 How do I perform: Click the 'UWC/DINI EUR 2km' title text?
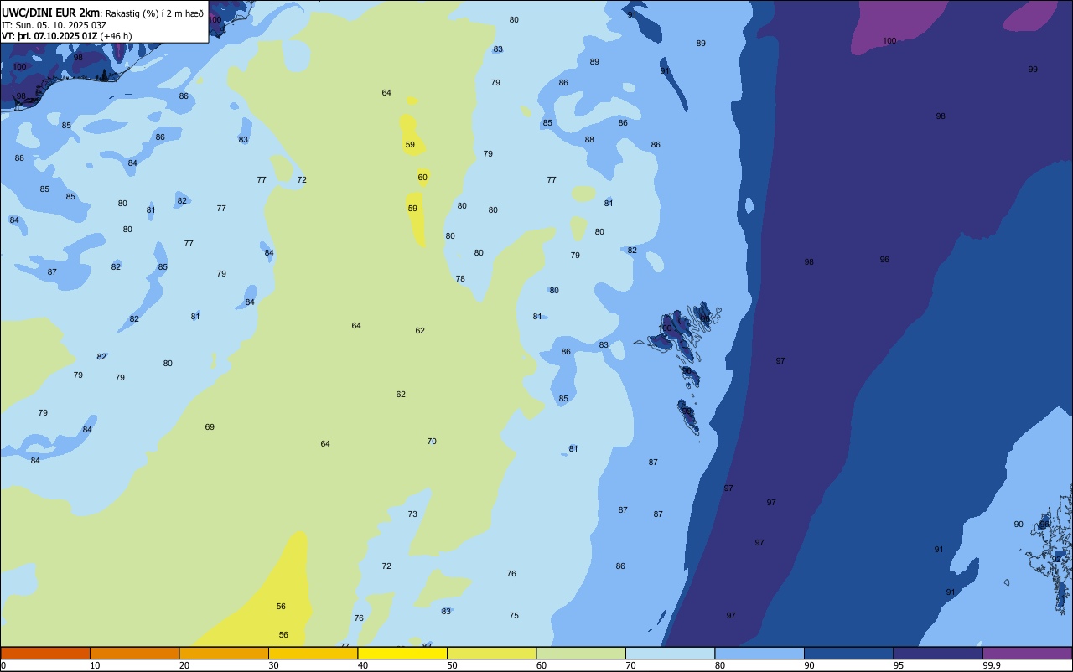click(x=50, y=13)
